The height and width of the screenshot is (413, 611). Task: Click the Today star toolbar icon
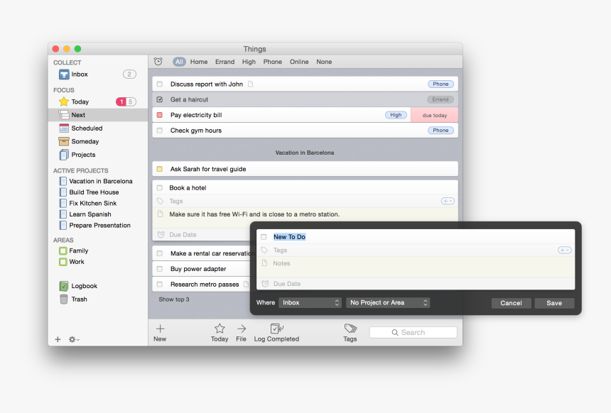click(220, 329)
